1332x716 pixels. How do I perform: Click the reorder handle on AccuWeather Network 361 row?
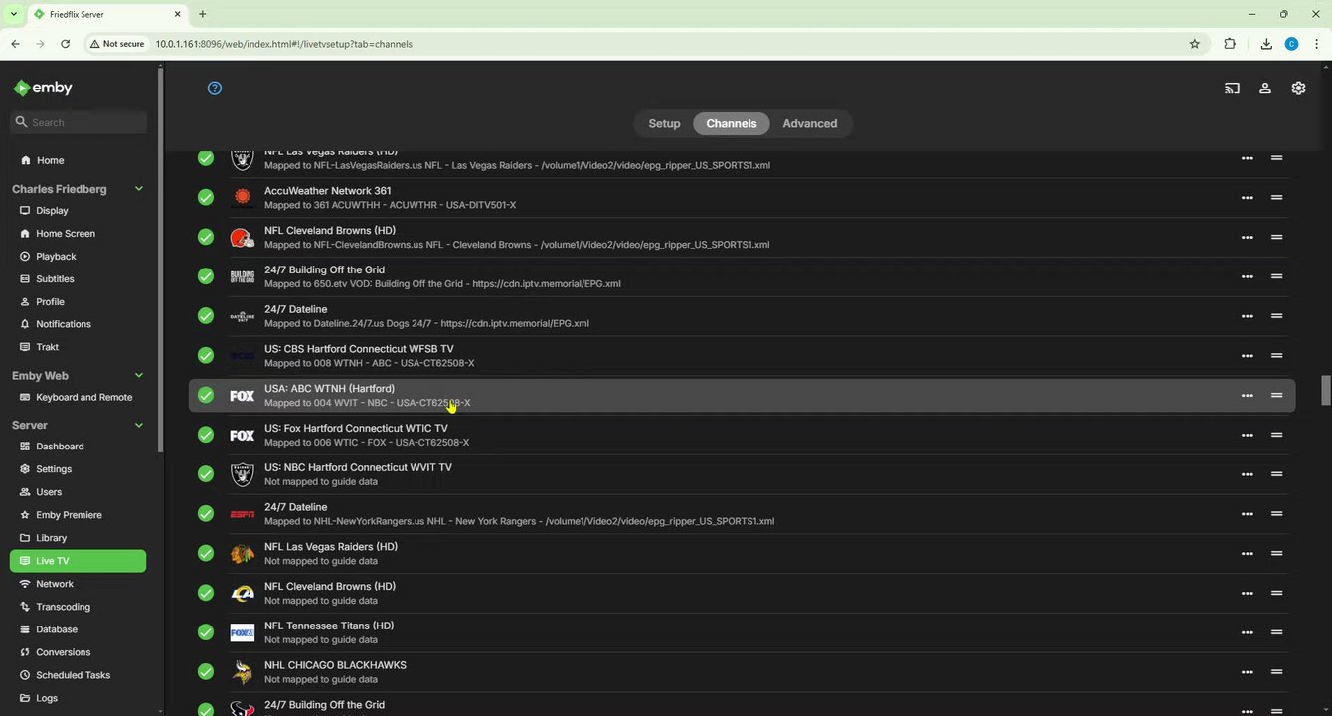1276,197
